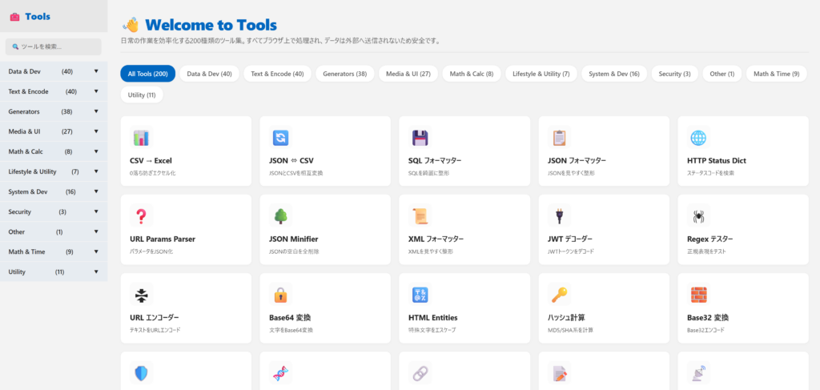Expand the Security sidebar category
Viewport: 820px width, 390px height.
pyautogui.click(x=54, y=211)
